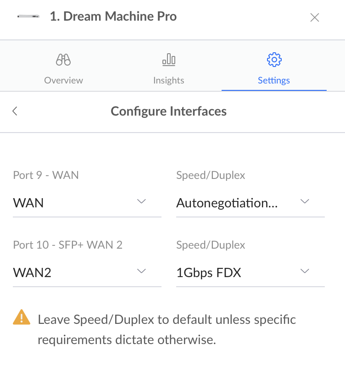
Task: Open the Autonegotiation speed dropdown
Action: pos(250,203)
